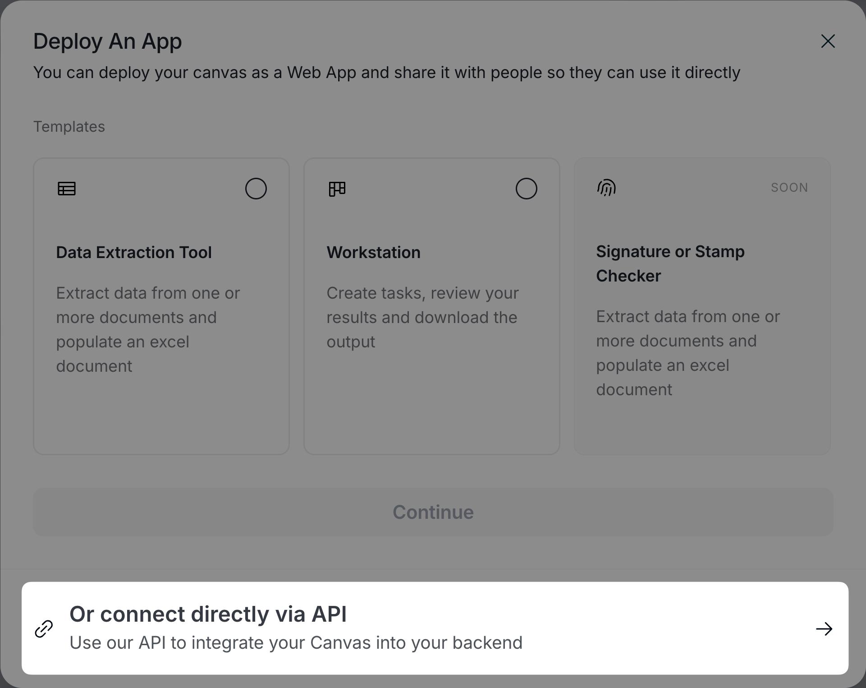The width and height of the screenshot is (866, 688).
Task: Click the Templates section label
Action: (69, 127)
